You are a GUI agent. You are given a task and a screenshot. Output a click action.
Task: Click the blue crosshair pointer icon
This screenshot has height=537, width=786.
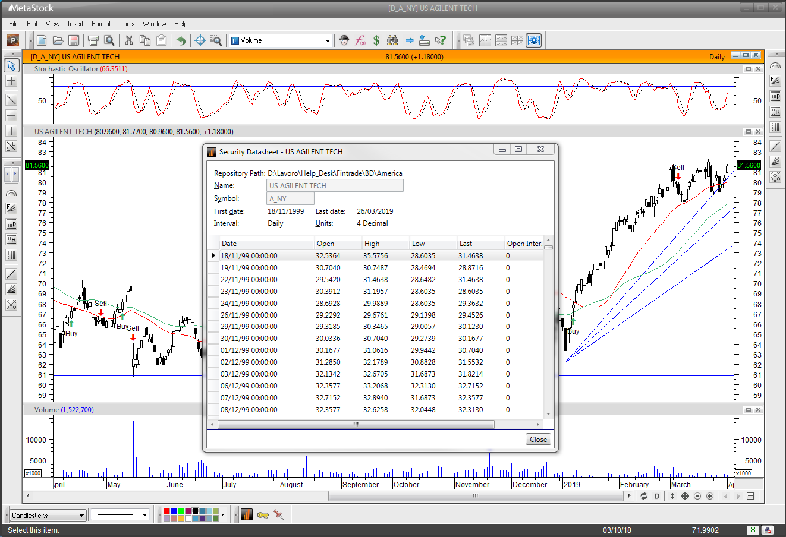click(x=200, y=40)
